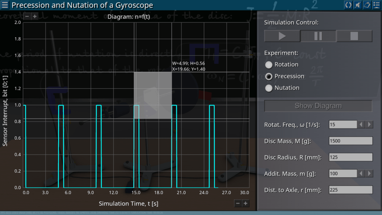The height and width of the screenshot is (215, 382).
Task: Choose the Nutation experiment
Action: [x=269, y=88]
